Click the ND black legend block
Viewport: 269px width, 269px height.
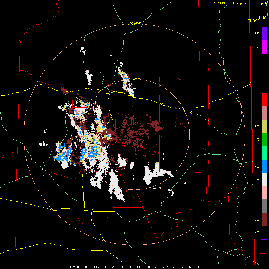[x=264, y=233]
